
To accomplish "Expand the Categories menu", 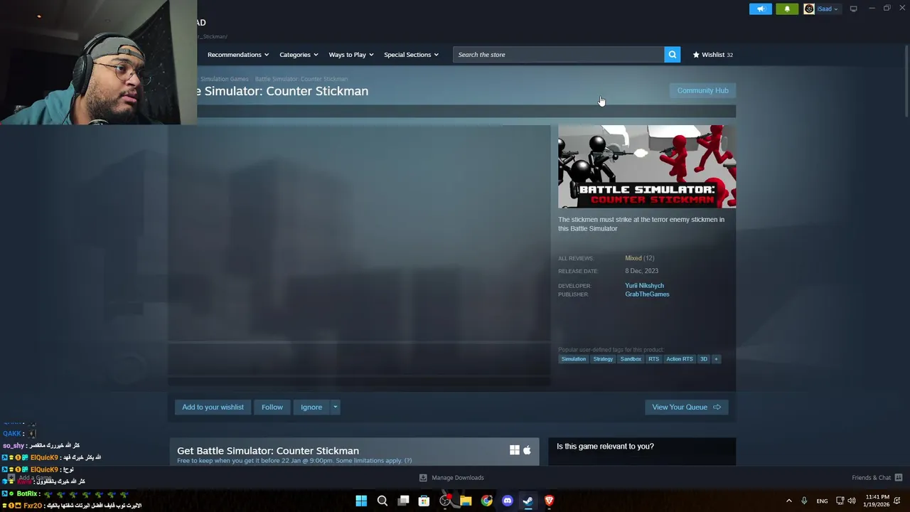I will click(x=299, y=55).
